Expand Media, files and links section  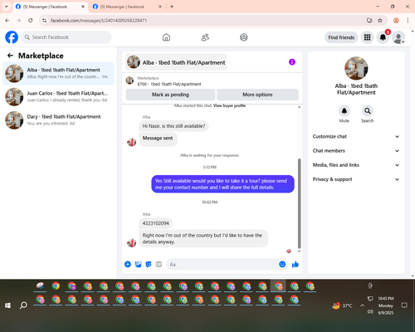pos(356,165)
